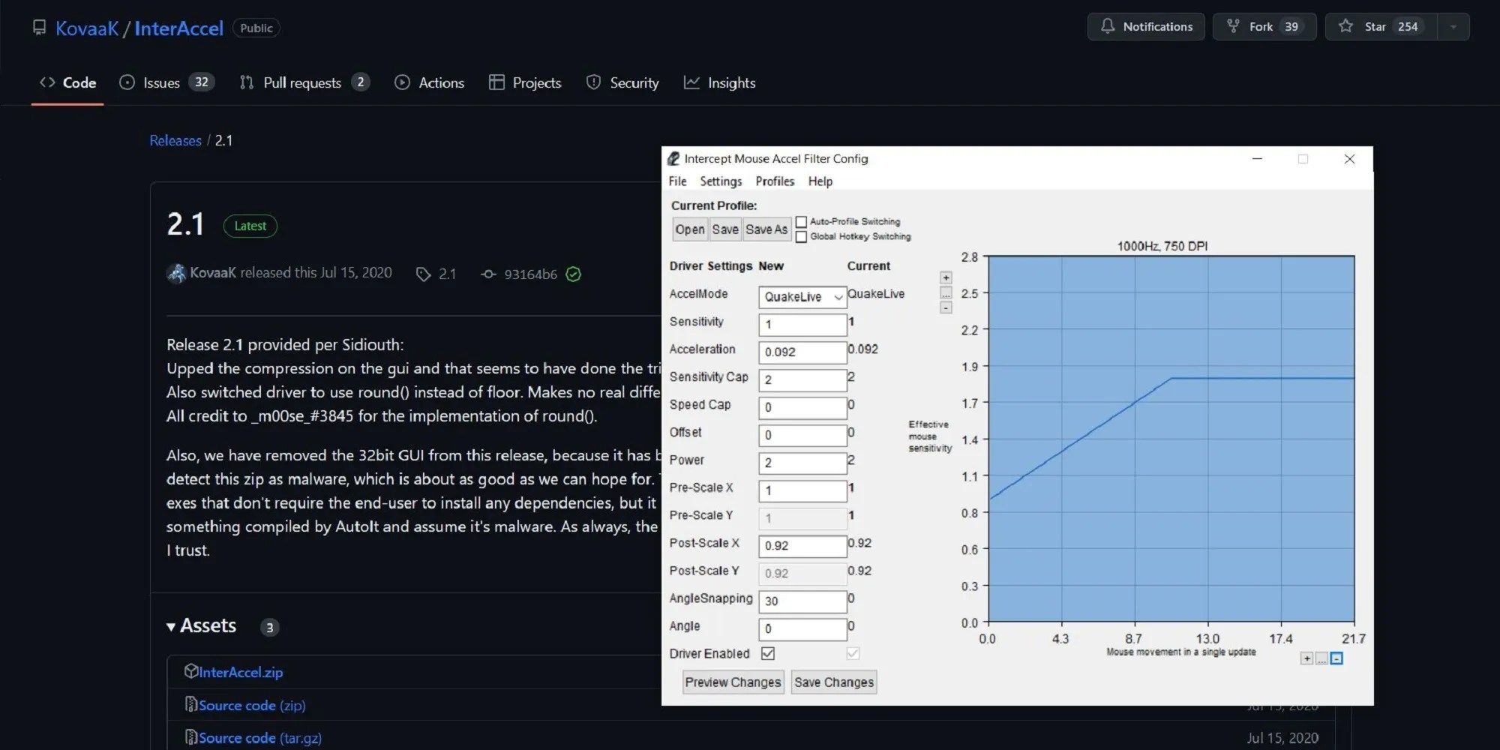This screenshot has width=1500, height=750.
Task: Download InterAccel.zip asset
Action: 241,672
